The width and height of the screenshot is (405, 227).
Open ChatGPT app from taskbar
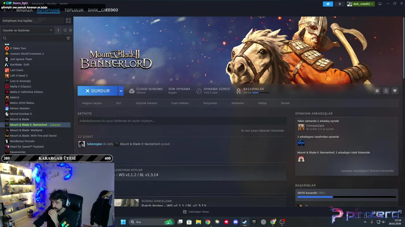click(263, 222)
